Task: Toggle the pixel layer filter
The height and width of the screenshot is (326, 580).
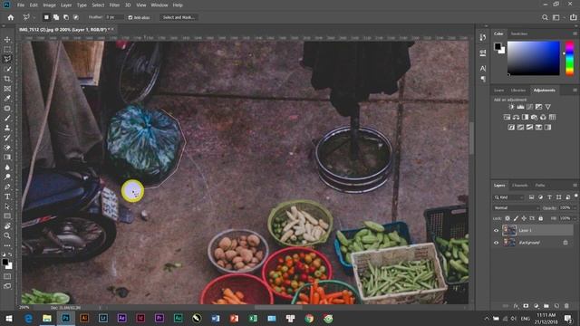Action: (531, 197)
